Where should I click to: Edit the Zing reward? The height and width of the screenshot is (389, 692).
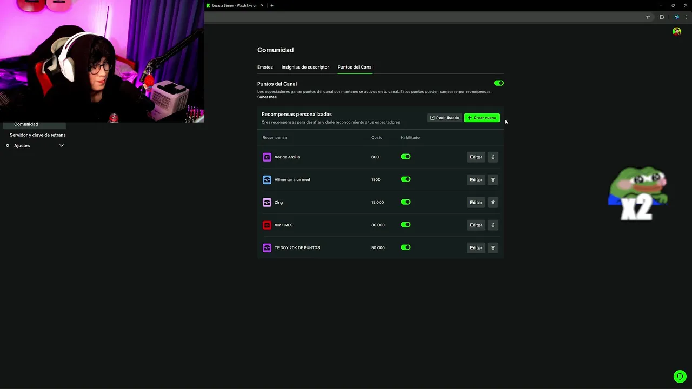[x=476, y=203]
